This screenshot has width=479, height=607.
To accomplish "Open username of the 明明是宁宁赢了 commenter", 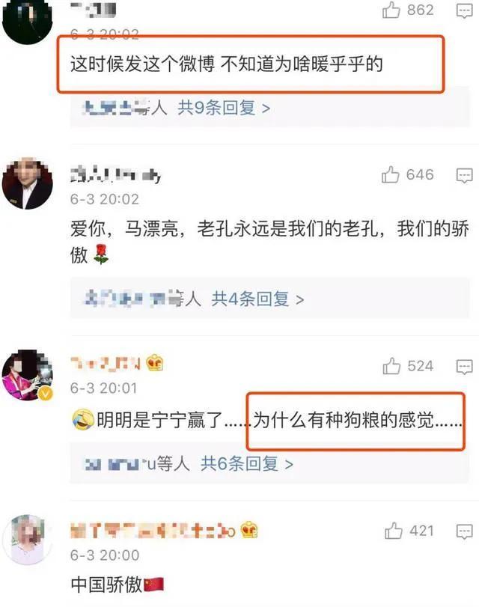I will pyautogui.click(x=105, y=364).
